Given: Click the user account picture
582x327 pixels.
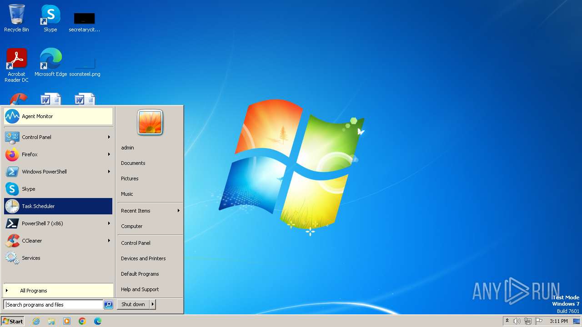Looking at the screenshot, I should click(150, 122).
